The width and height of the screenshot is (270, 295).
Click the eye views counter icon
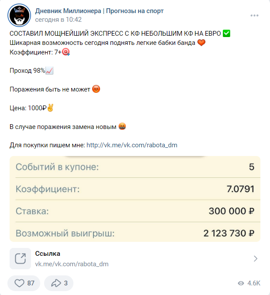tap(241, 283)
